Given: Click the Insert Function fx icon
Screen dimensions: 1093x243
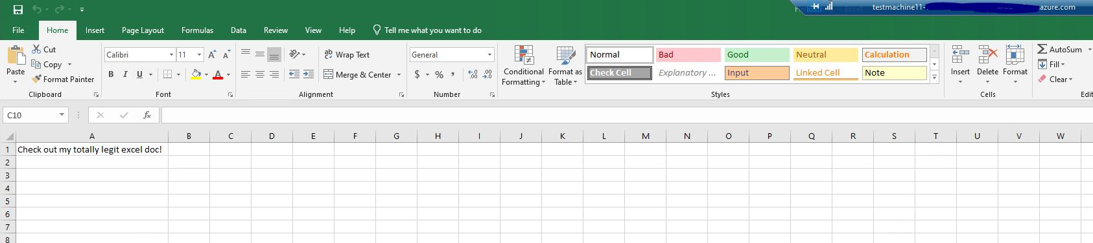Looking at the screenshot, I should pos(147,115).
